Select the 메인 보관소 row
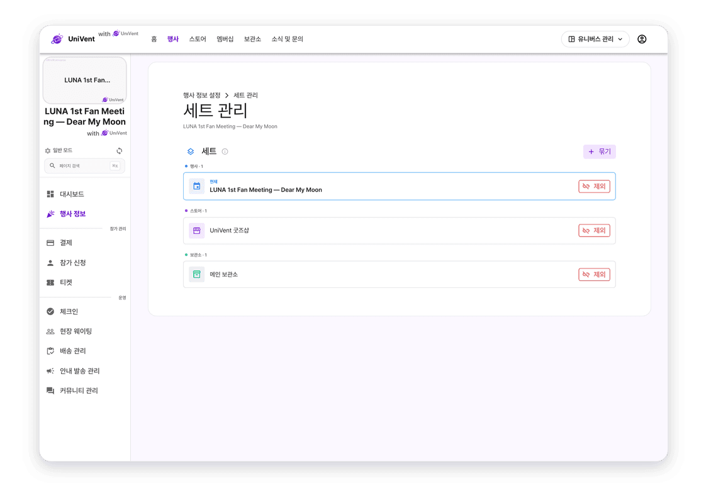 coord(399,275)
